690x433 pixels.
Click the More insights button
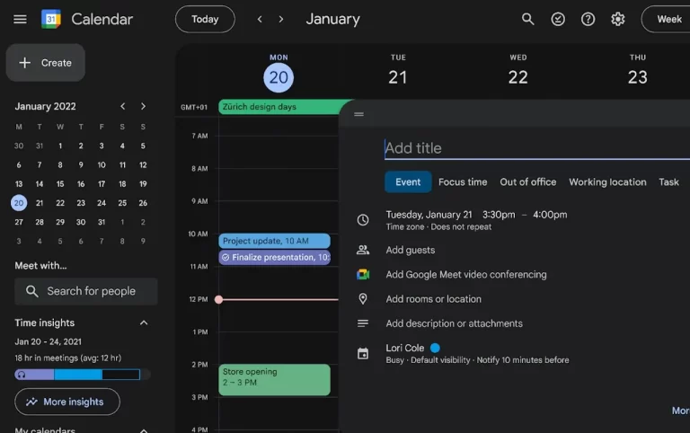coord(67,402)
